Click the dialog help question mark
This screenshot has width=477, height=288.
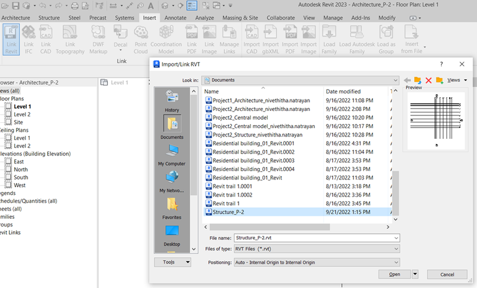[x=441, y=64]
